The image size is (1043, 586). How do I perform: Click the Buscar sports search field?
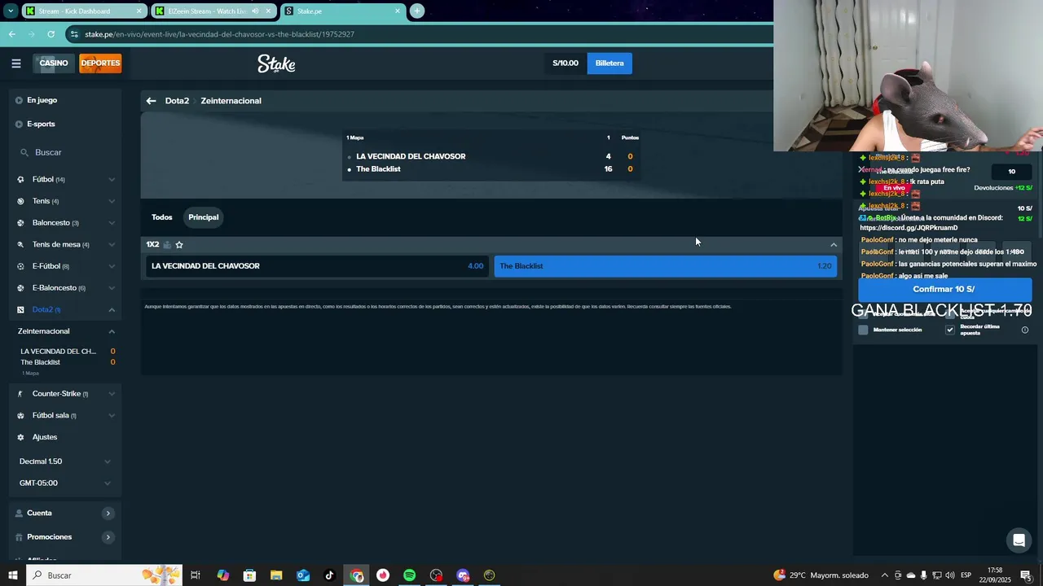[x=65, y=152]
